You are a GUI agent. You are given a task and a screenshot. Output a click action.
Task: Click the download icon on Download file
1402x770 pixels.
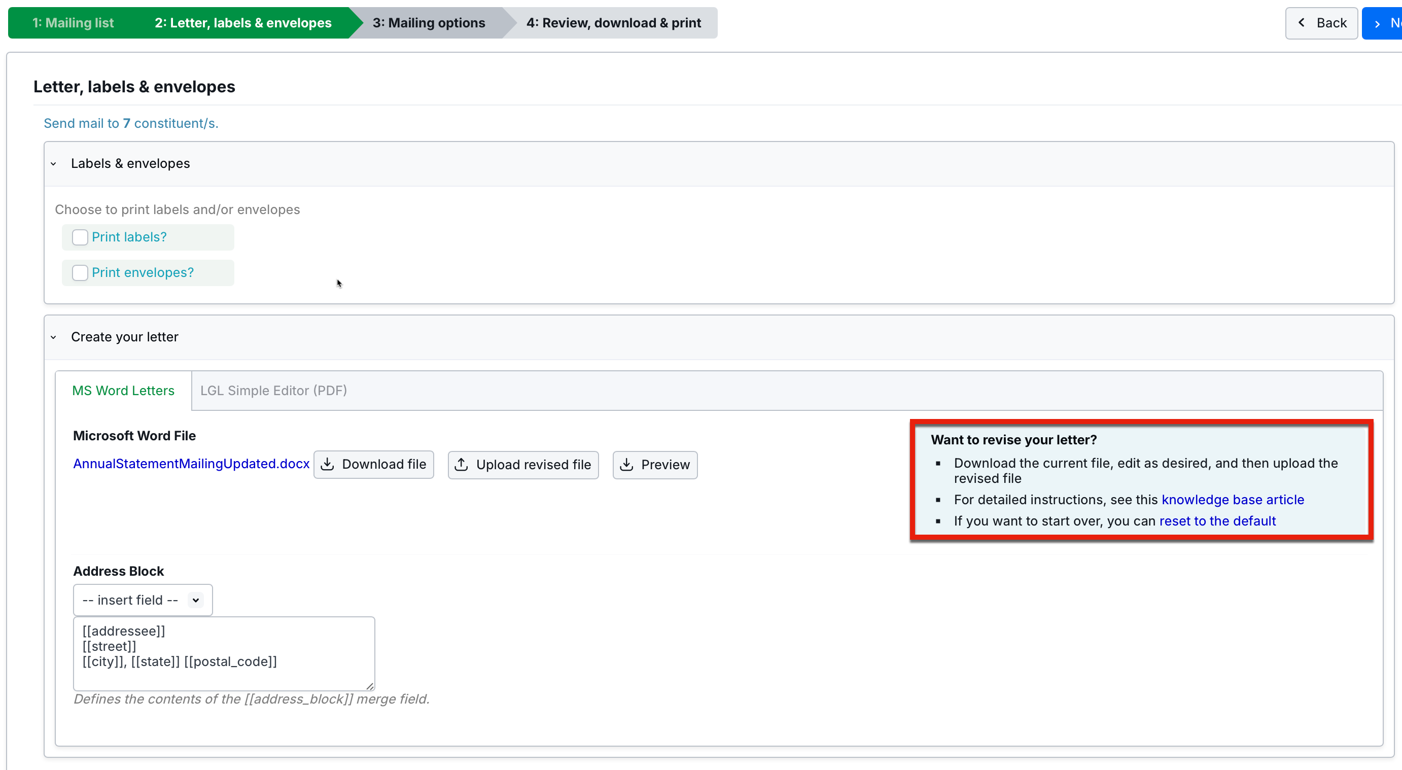click(x=328, y=464)
